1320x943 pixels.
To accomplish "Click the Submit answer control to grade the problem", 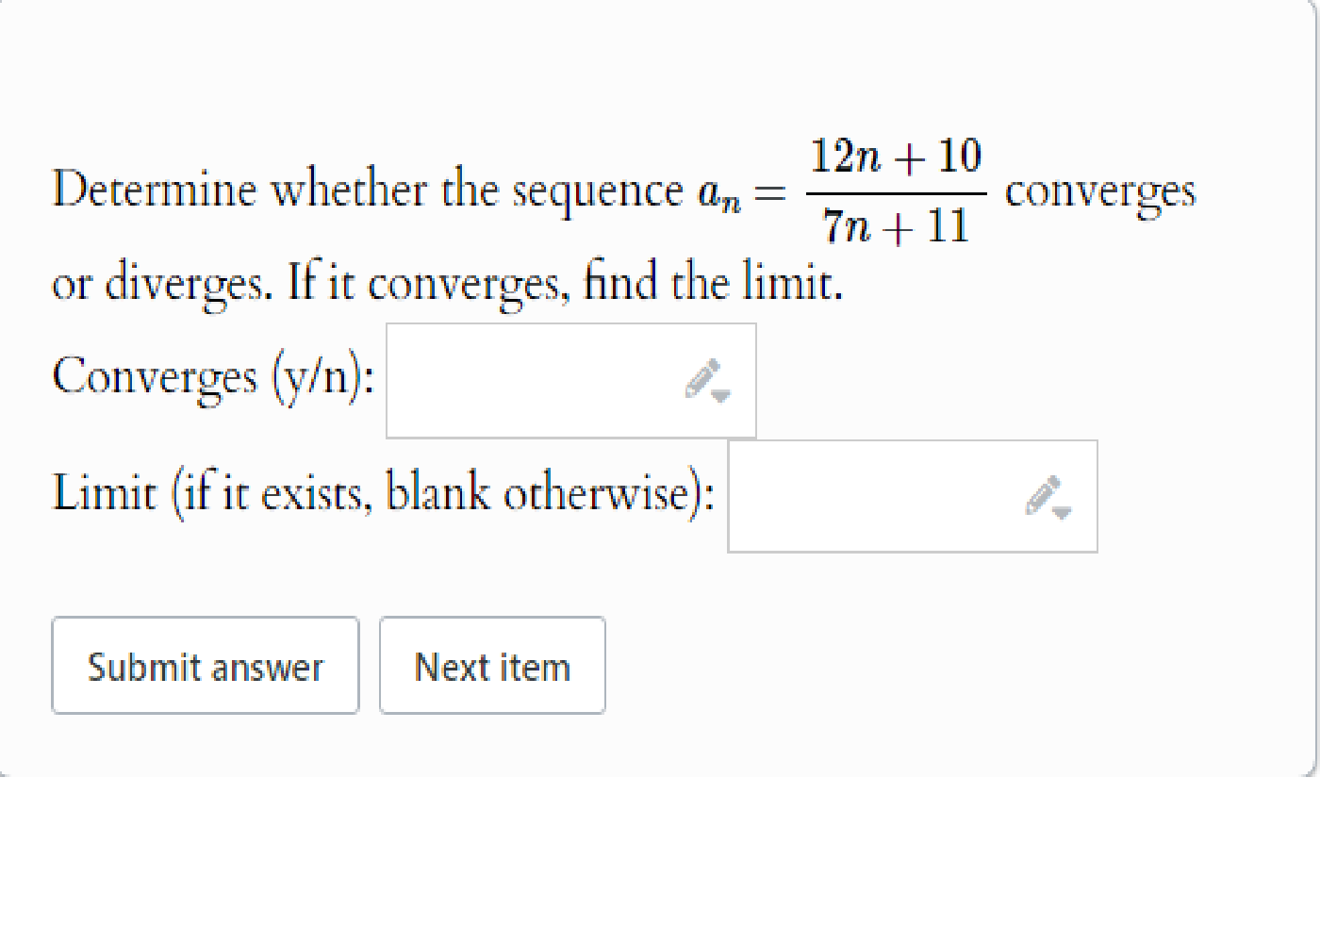I will 205,666.
